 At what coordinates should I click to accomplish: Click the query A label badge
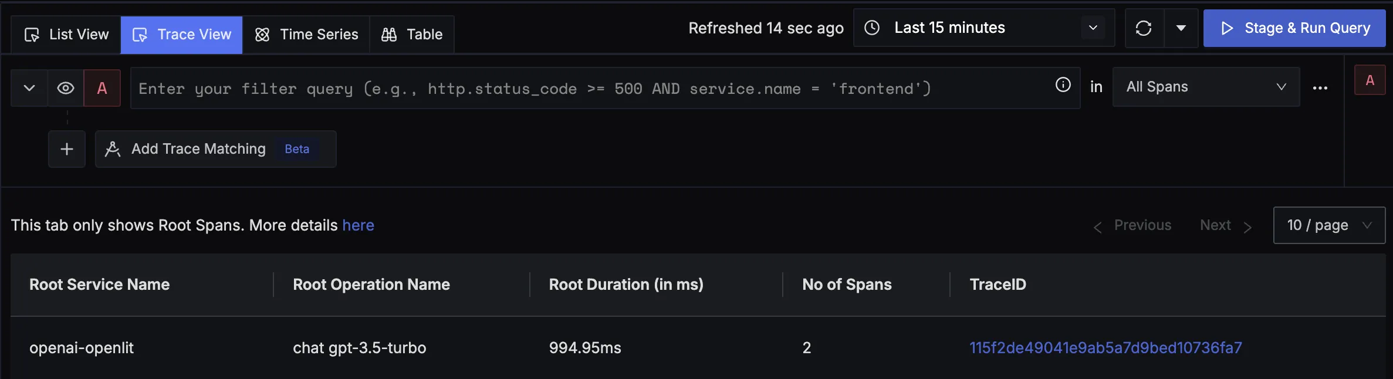coord(102,88)
